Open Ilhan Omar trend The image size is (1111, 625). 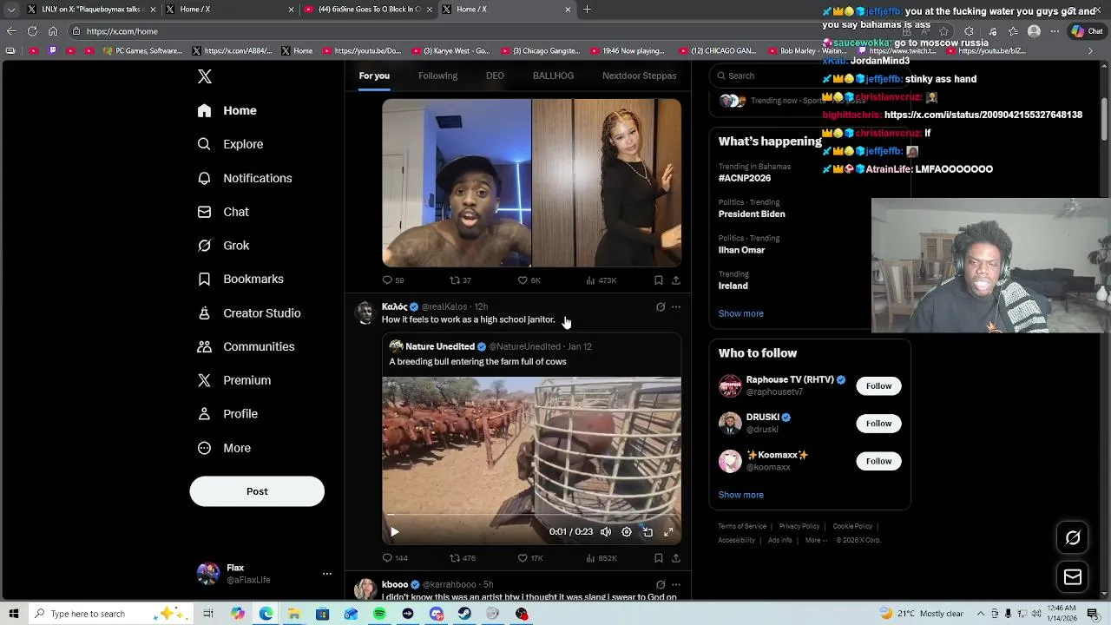741,250
